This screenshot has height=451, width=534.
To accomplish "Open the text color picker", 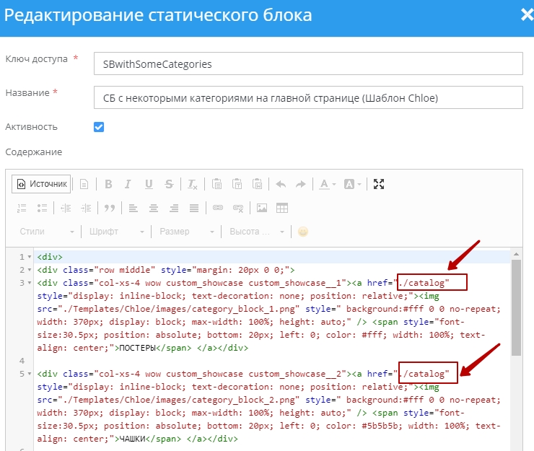I will click(327, 184).
